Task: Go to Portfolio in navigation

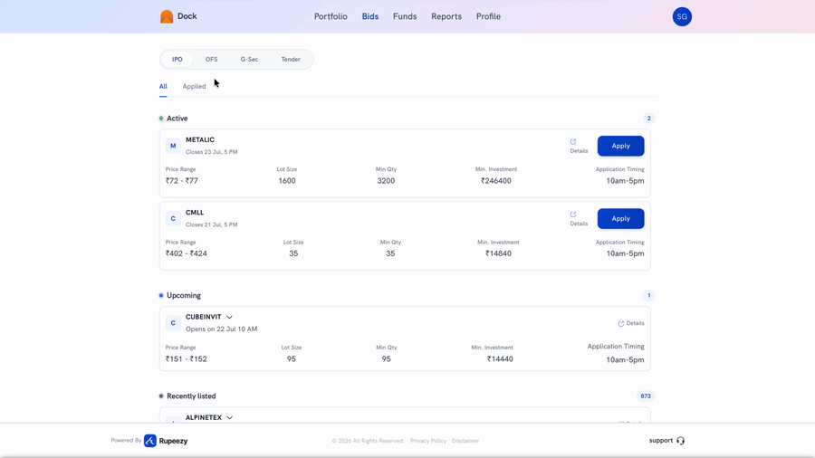Action: click(331, 16)
